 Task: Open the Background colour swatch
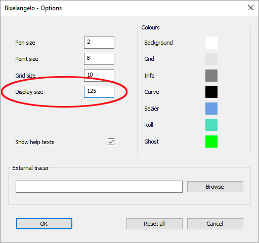click(x=211, y=43)
